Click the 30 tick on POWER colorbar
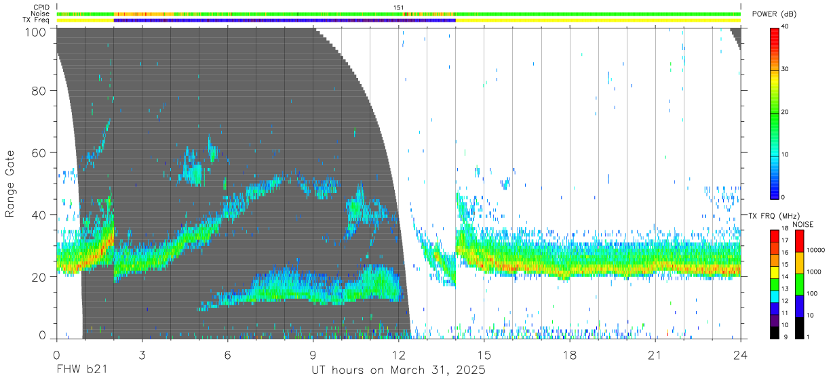This screenshot has width=833, height=384. (x=786, y=68)
